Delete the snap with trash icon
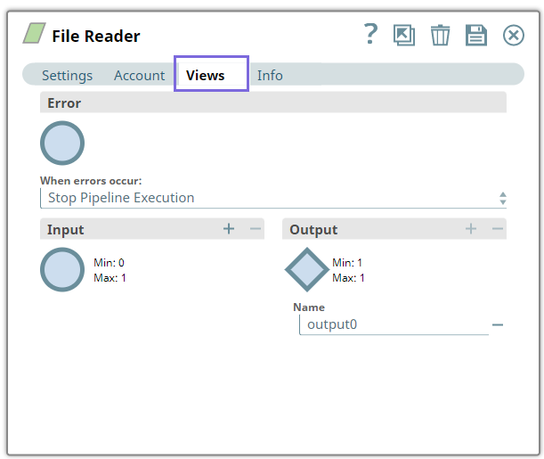 point(440,35)
